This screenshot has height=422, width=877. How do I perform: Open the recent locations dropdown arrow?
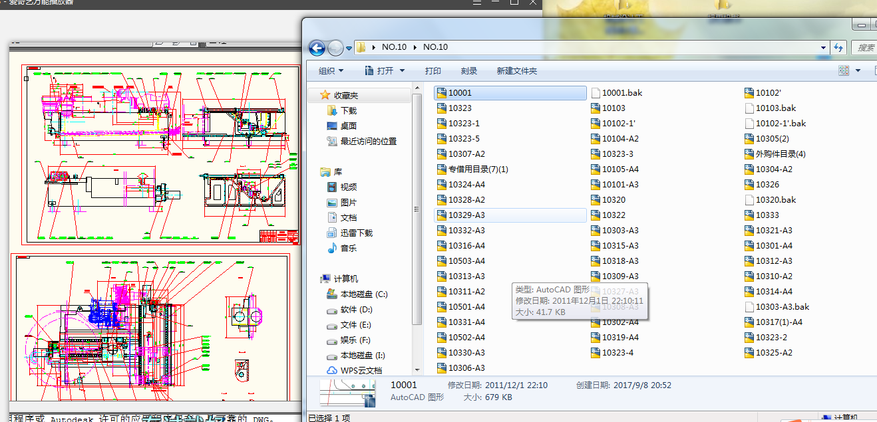[349, 48]
